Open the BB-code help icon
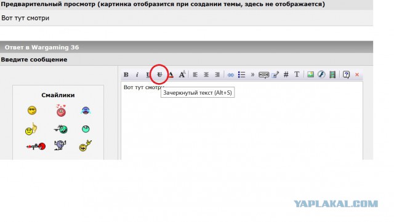This screenshot has height=222, width=394. 346,74
